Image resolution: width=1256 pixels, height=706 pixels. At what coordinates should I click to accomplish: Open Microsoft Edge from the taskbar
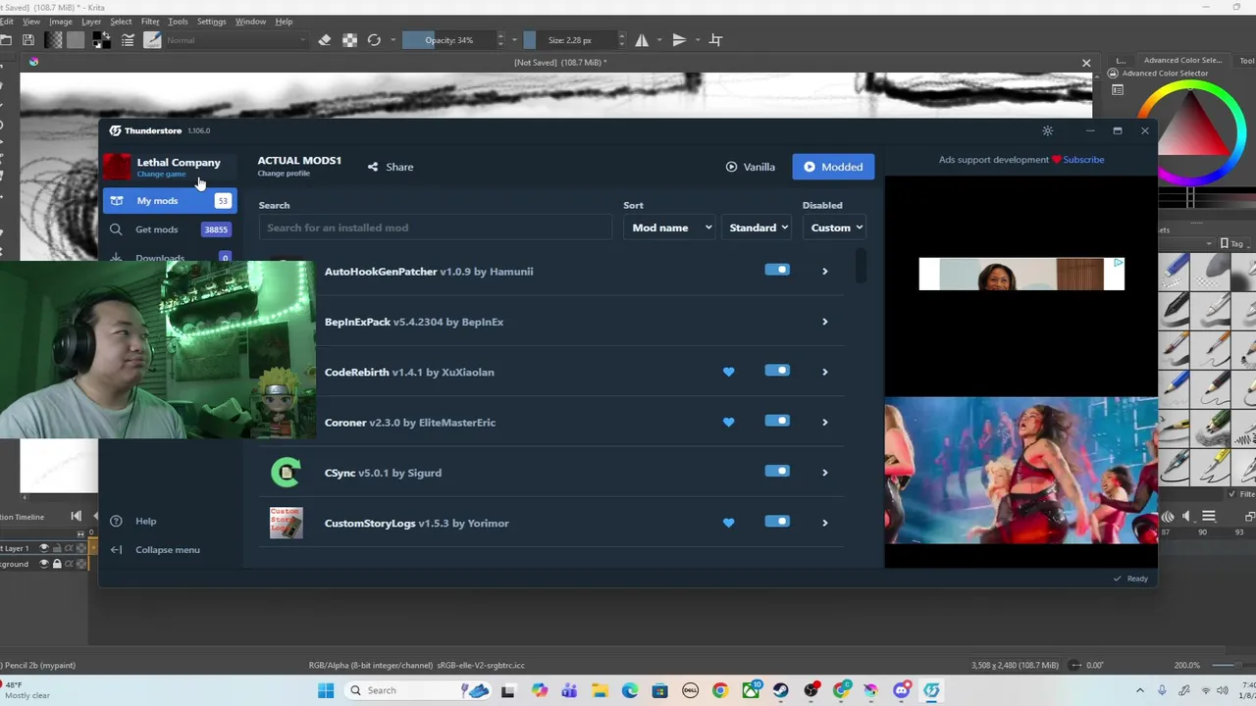pos(629,690)
